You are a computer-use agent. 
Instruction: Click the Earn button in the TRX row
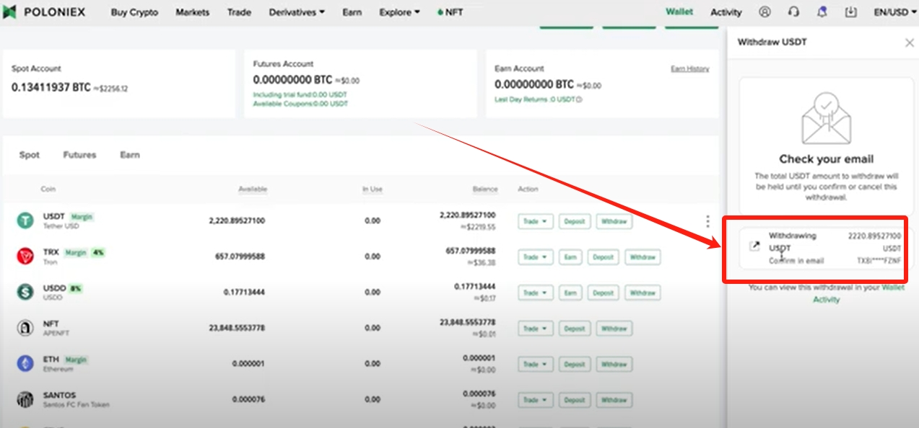pos(570,257)
